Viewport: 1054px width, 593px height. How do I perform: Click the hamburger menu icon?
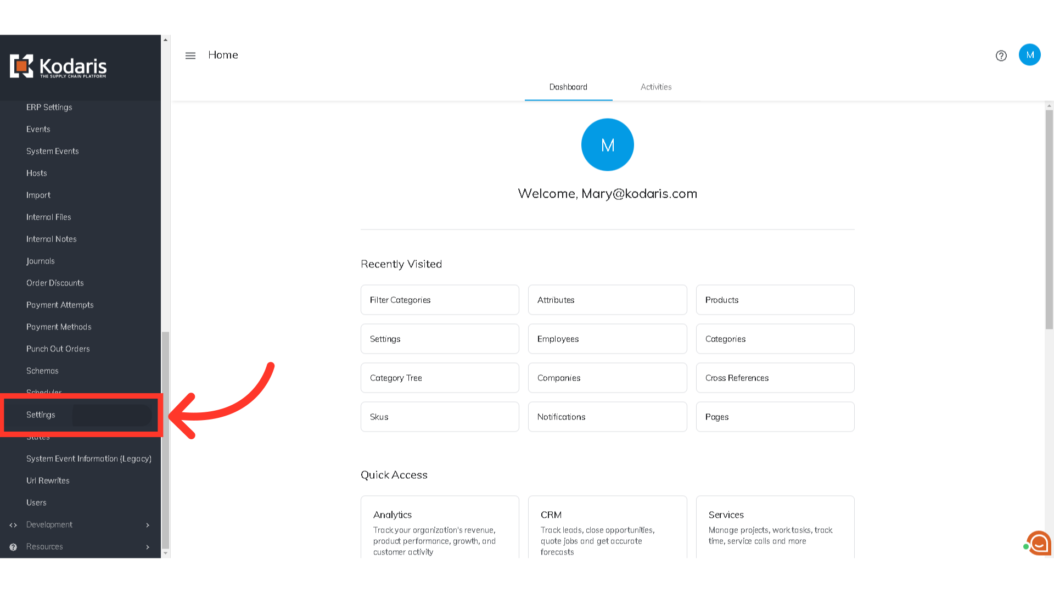(190, 55)
